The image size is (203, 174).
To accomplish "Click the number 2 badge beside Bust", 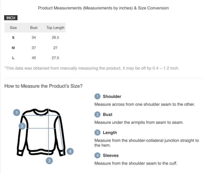I will pos(97,115).
